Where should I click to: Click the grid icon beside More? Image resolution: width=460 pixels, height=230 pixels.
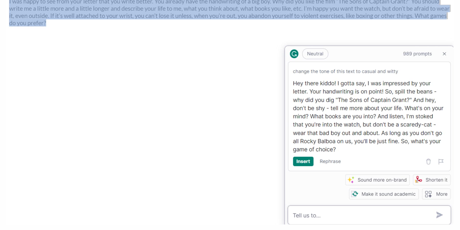[x=428, y=194]
